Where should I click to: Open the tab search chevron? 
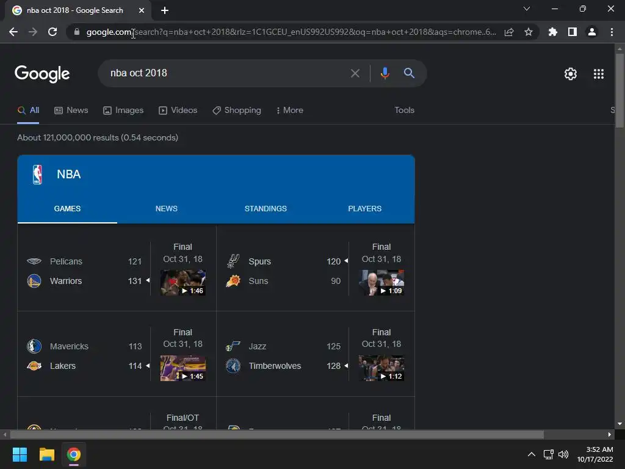(527, 9)
